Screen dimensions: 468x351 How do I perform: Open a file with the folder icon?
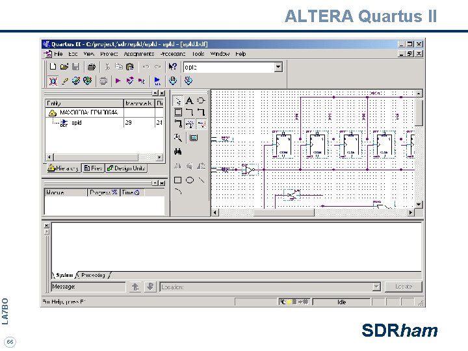(x=64, y=66)
